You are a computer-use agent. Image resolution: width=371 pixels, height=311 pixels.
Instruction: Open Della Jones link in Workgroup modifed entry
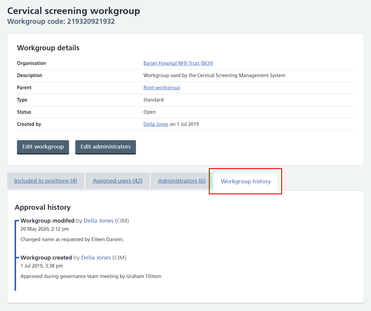pyautogui.click(x=98, y=221)
